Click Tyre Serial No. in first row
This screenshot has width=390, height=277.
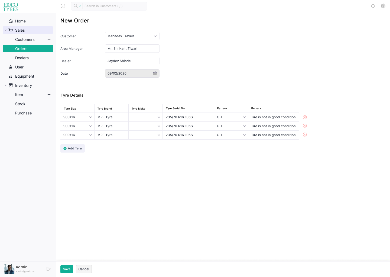pyautogui.click(x=188, y=117)
